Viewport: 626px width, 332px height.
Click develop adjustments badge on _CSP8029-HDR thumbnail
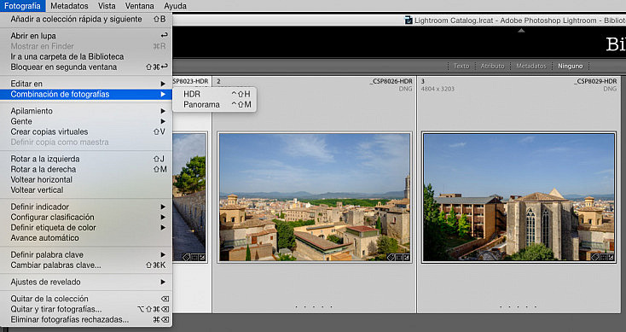(x=611, y=258)
